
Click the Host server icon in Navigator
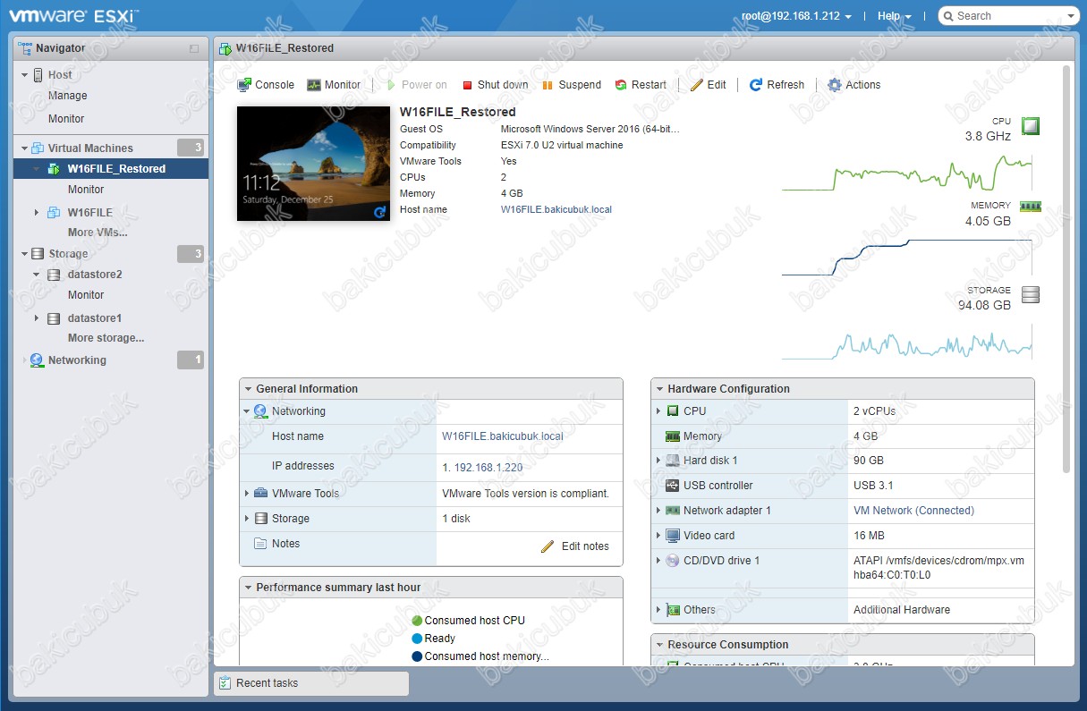pyautogui.click(x=38, y=75)
